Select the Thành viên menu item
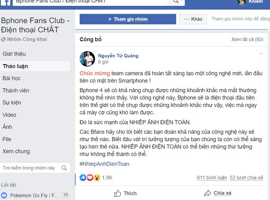This screenshot has height=200, width=270. pyautogui.click(x=16, y=91)
